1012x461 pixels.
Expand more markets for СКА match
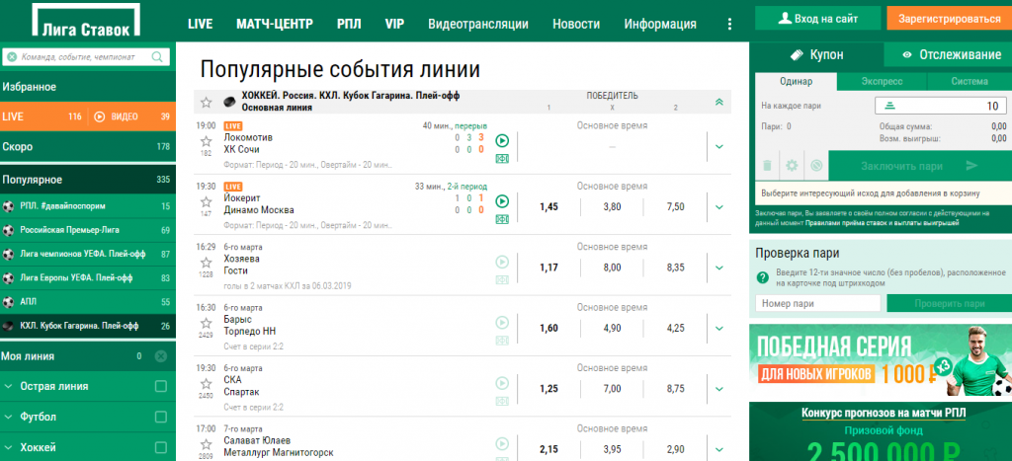point(719,390)
